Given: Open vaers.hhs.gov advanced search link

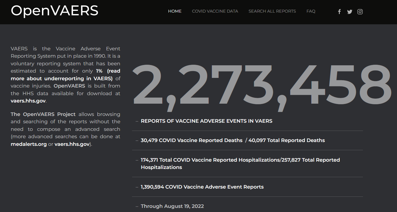Looking at the screenshot, I should [72, 144].
